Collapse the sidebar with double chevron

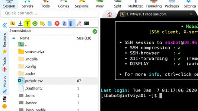tap(4, 25)
